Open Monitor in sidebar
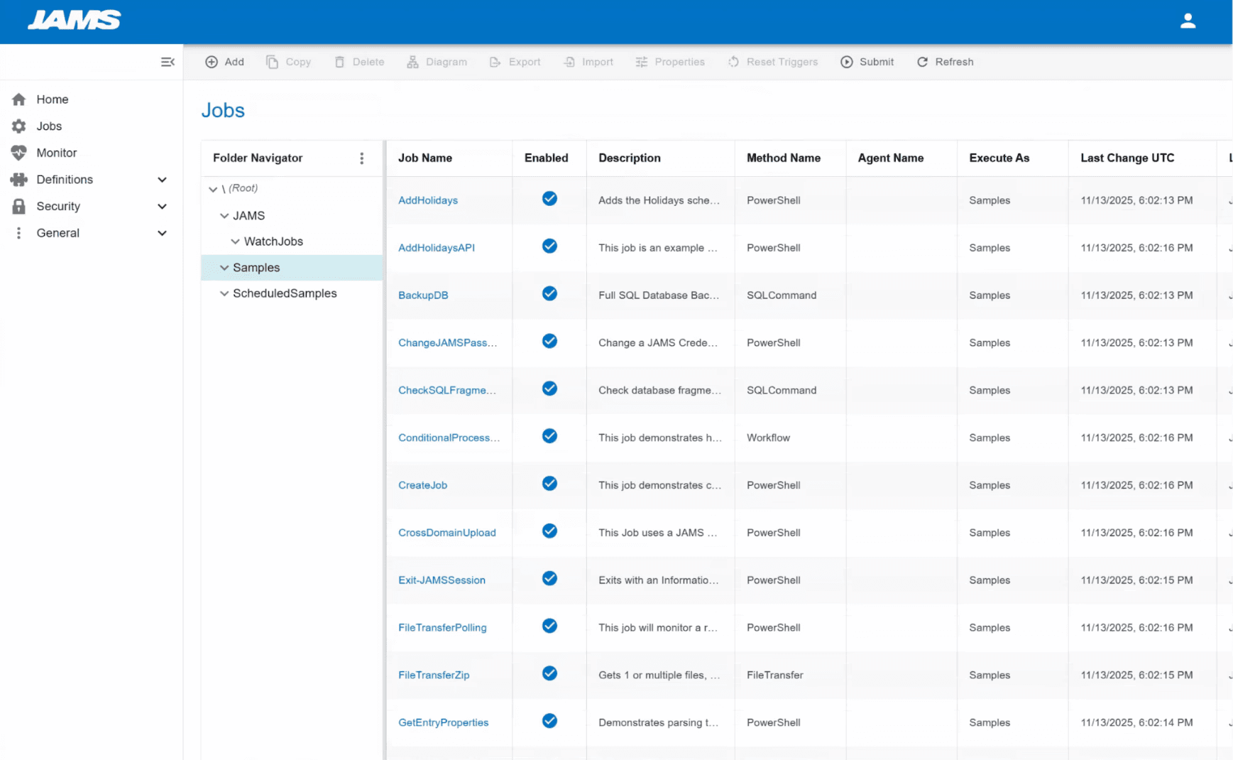Viewport: 1233px width, 760px height. (57, 153)
